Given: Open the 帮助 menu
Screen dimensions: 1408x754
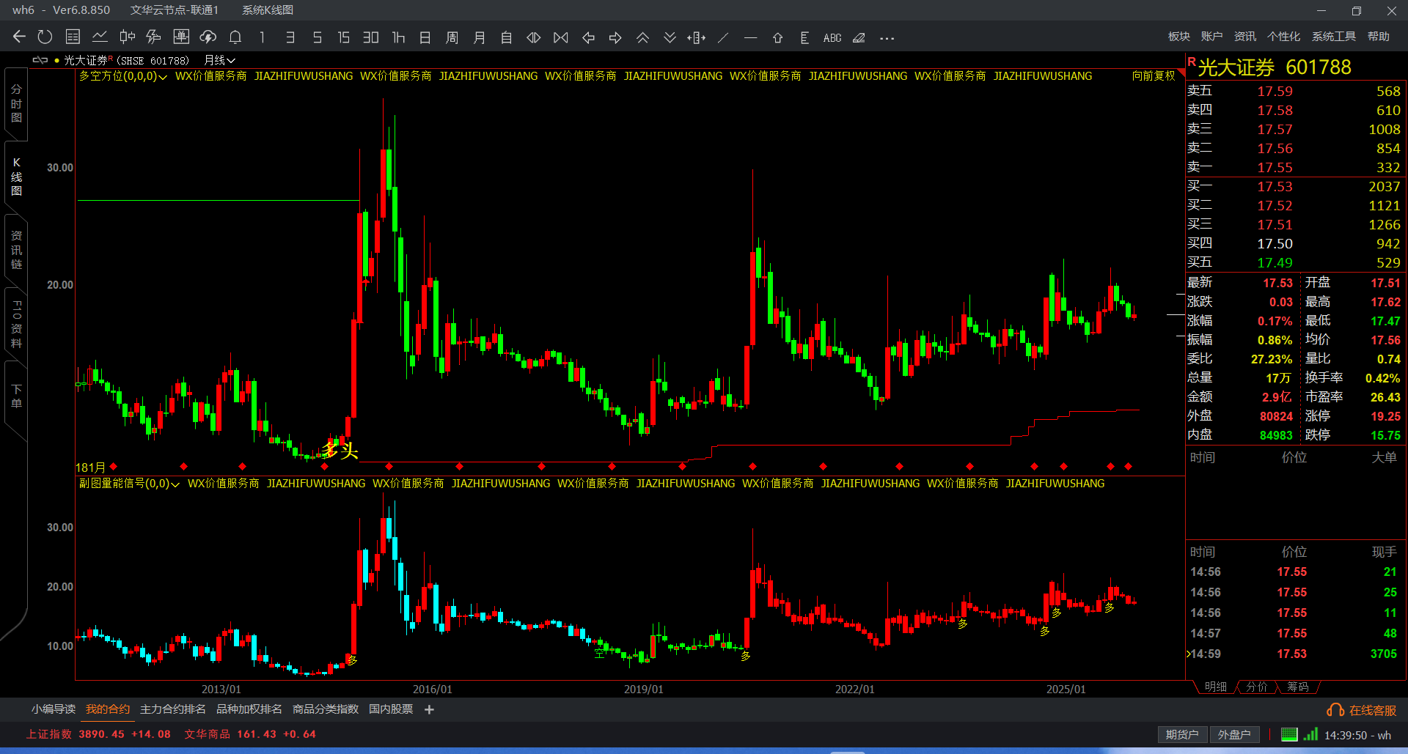Looking at the screenshot, I should click(x=1378, y=36).
